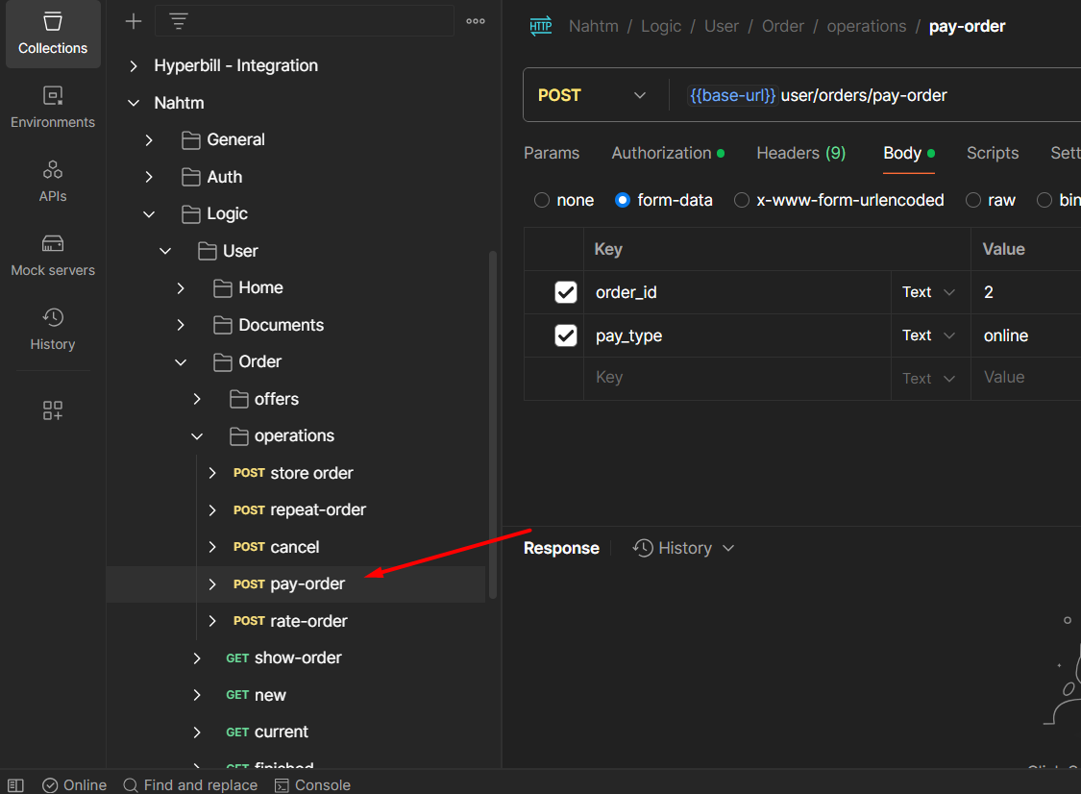Open the Text type dropdown in empty row
This screenshot has height=794, width=1081.
(928, 378)
